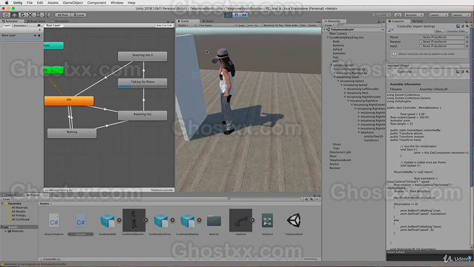The width and height of the screenshot is (474, 267).
Task: Toggle Stats overlay in Game view
Action: point(303,25)
